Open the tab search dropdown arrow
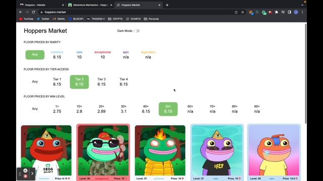Screen dimensions: 323x181 [302, 5]
